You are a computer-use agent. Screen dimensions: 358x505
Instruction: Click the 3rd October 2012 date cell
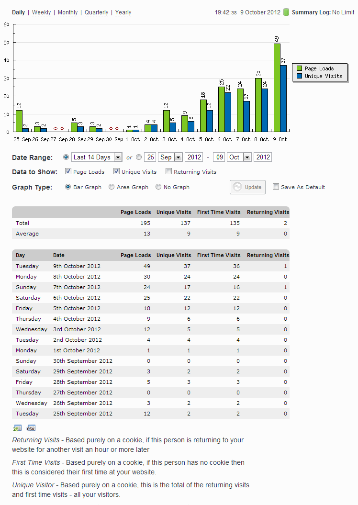click(77, 329)
